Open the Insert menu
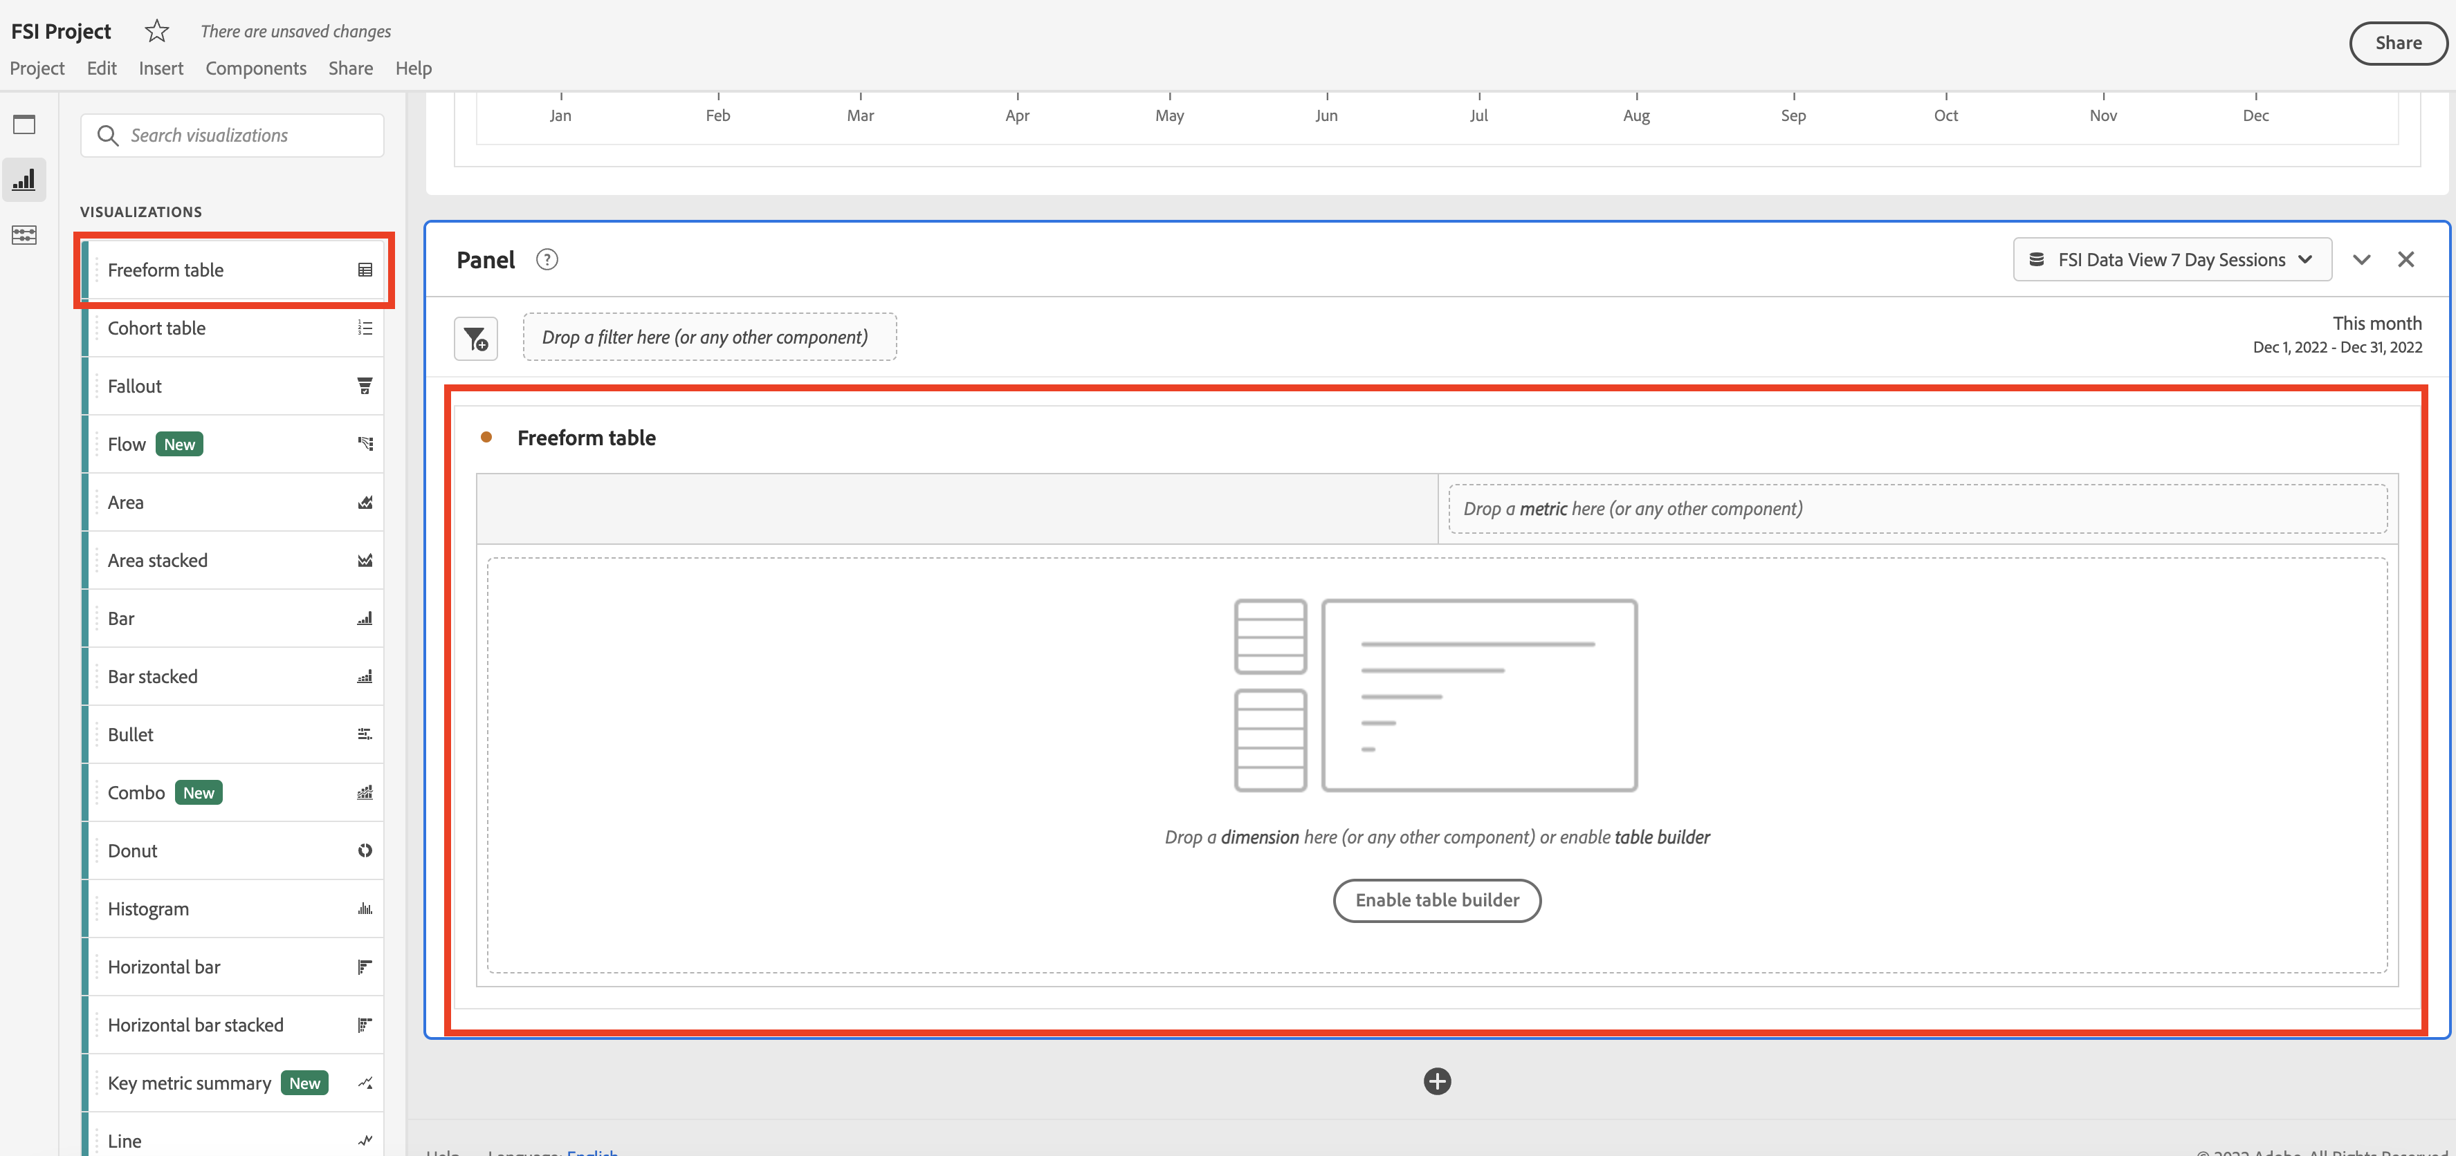The height and width of the screenshot is (1156, 2456). click(161, 68)
